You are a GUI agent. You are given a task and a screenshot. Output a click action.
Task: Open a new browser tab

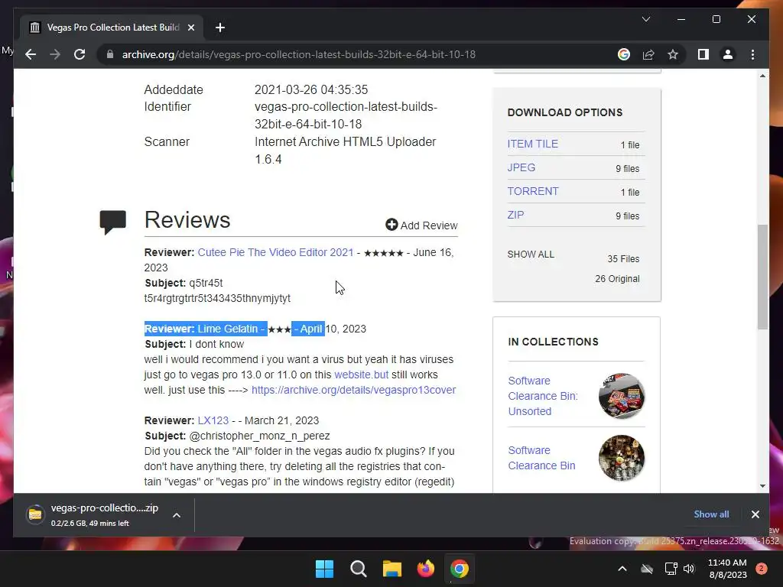click(x=219, y=28)
